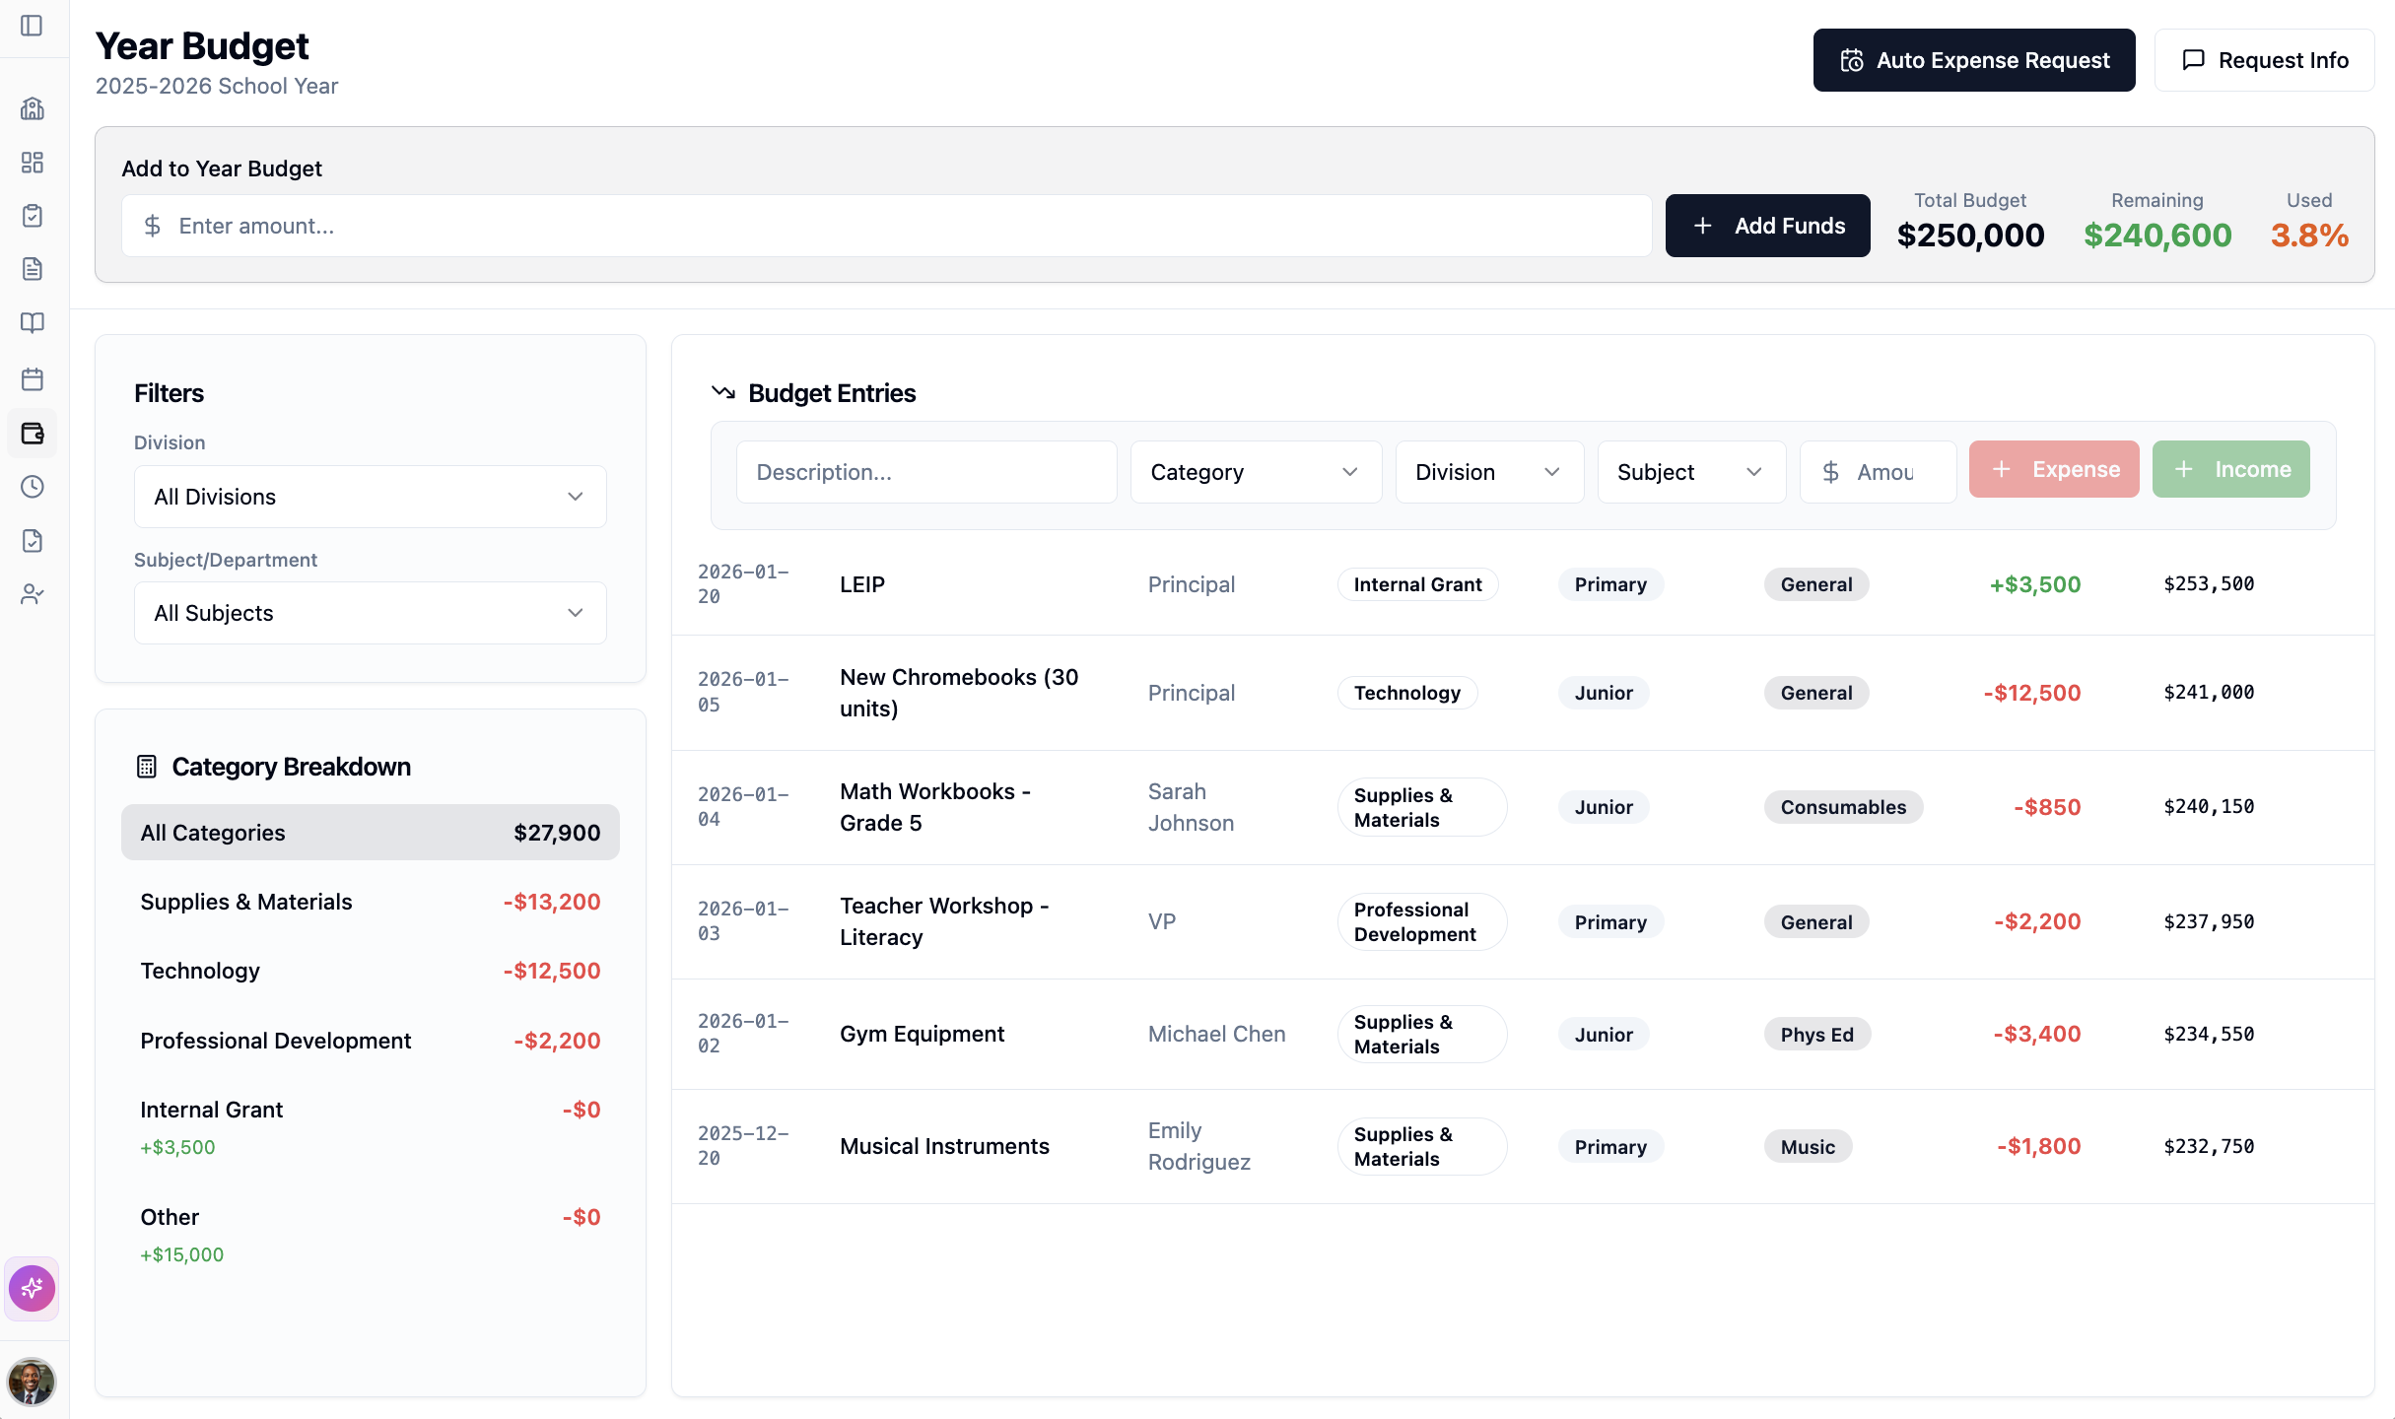This screenshot has height=1419, width=2395.
Task: Open the school home icon in sidebar
Action: tap(33, 109)
